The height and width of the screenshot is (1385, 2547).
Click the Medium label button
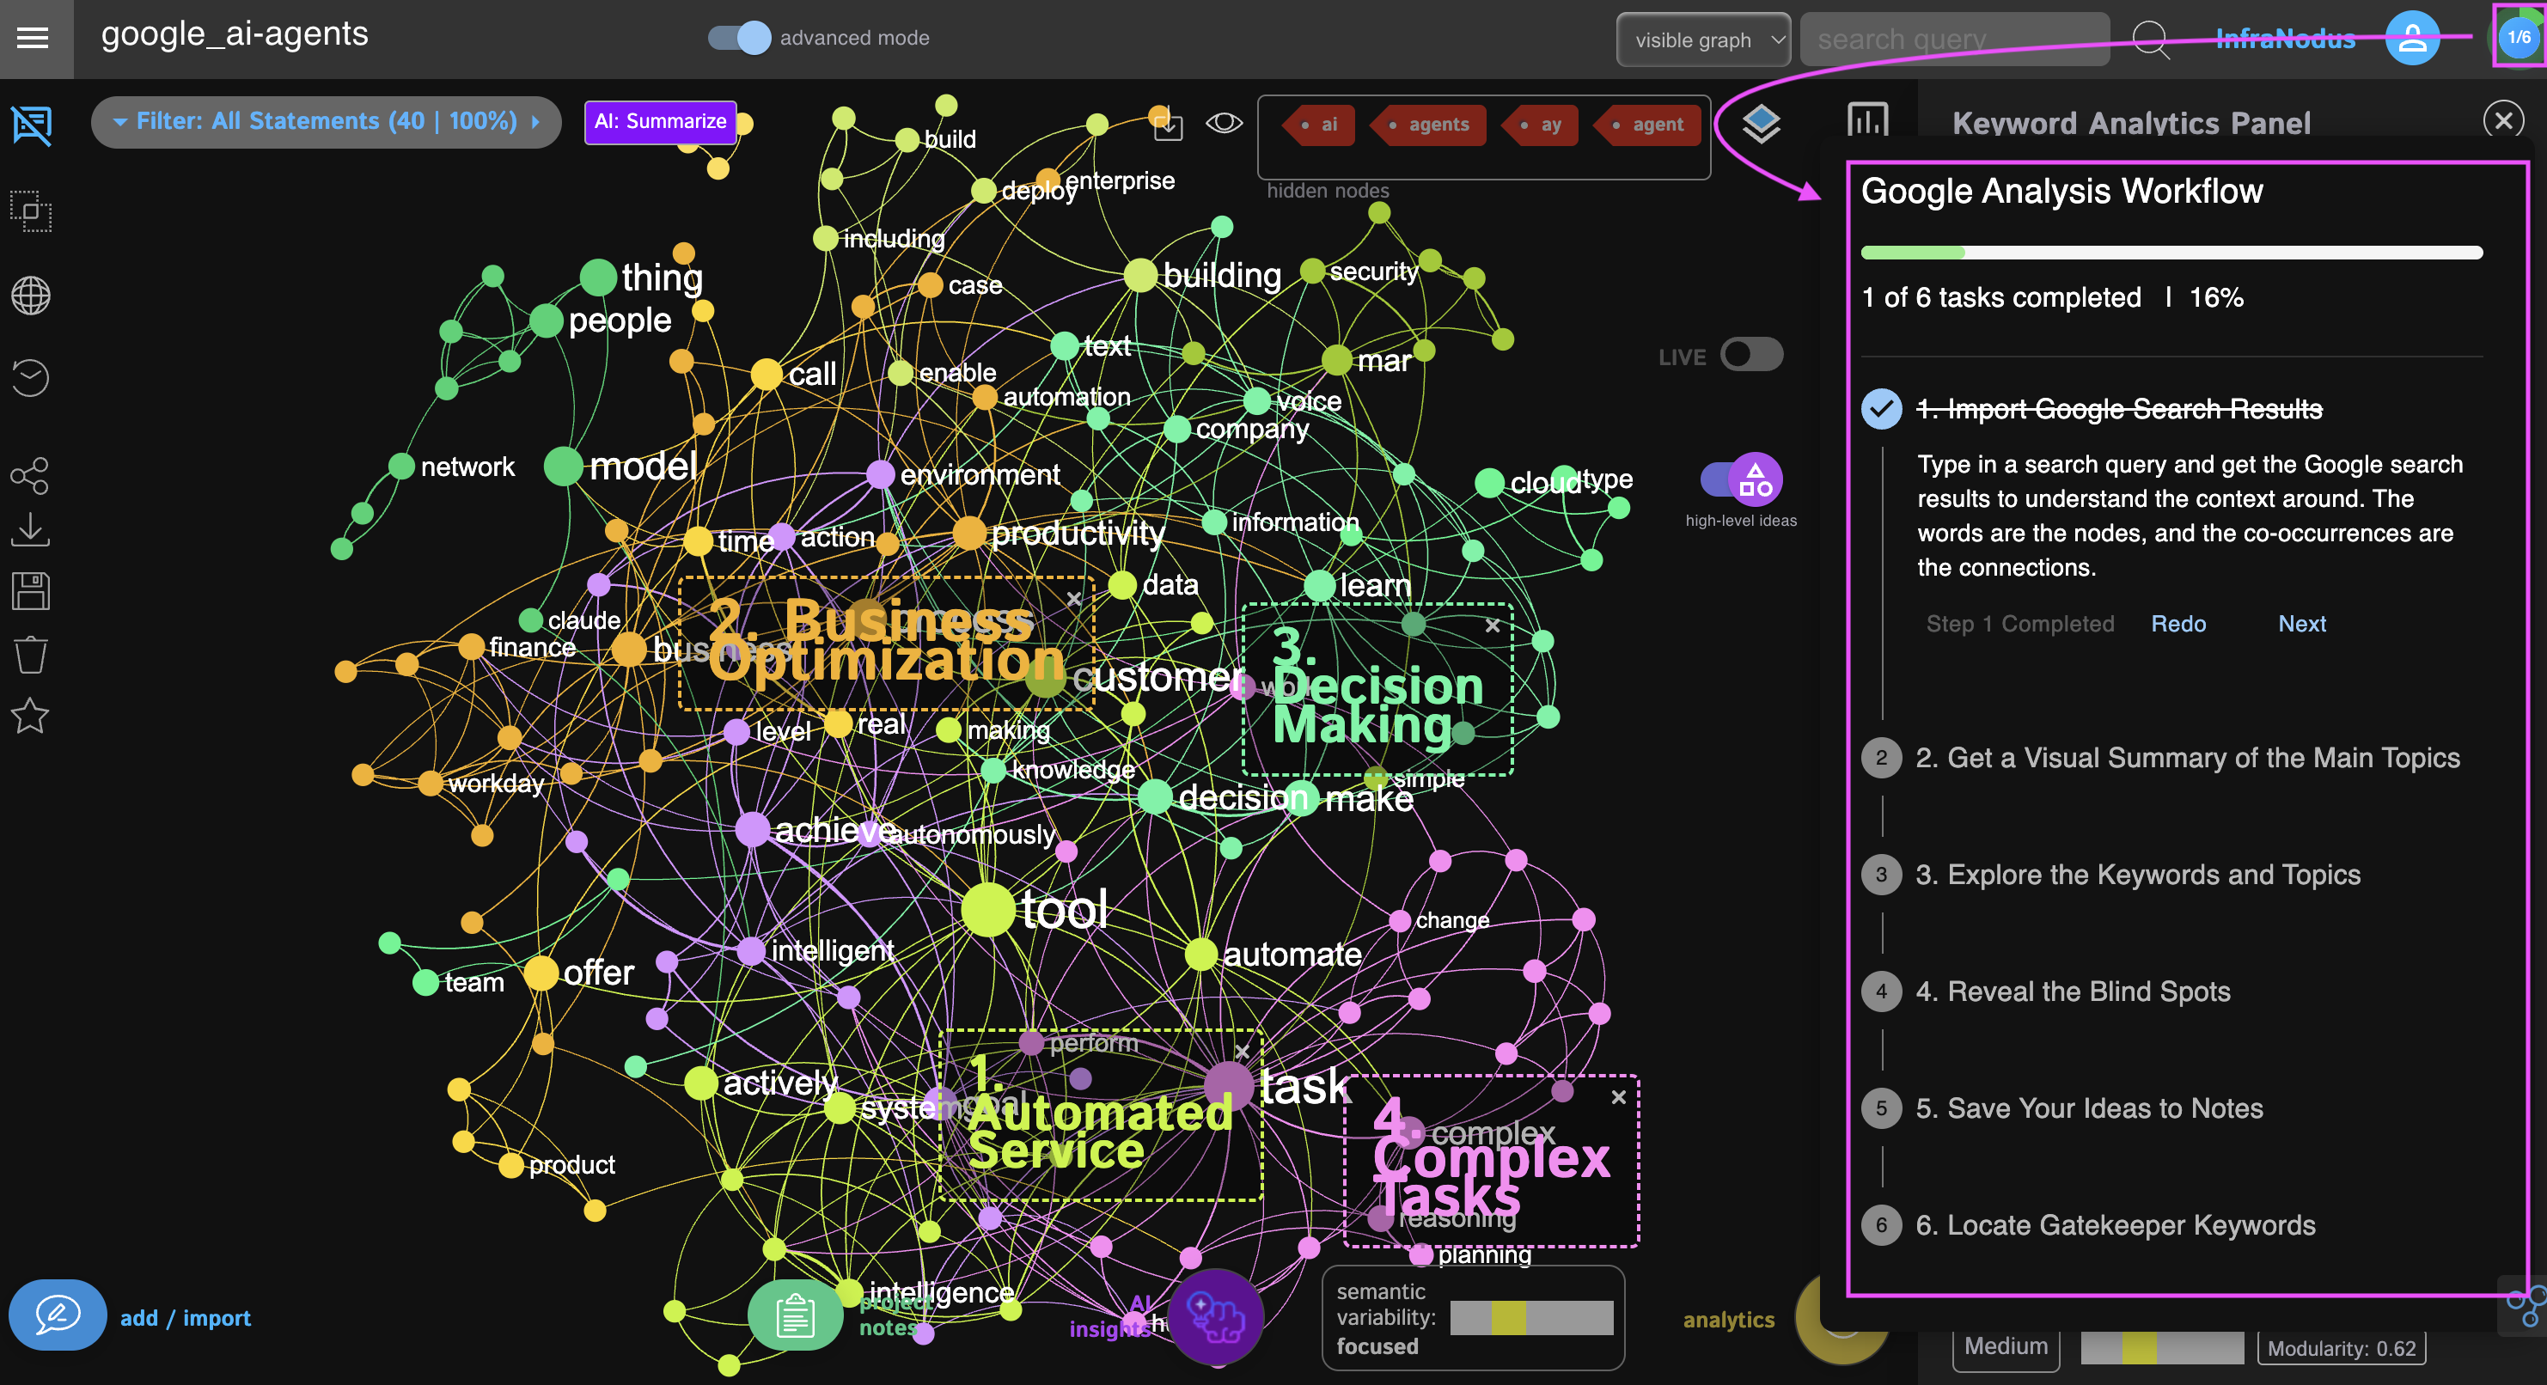2005,1346
